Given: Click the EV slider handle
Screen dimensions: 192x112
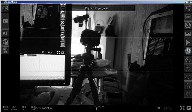Looking at the screenshot, I should coord(97,109).
